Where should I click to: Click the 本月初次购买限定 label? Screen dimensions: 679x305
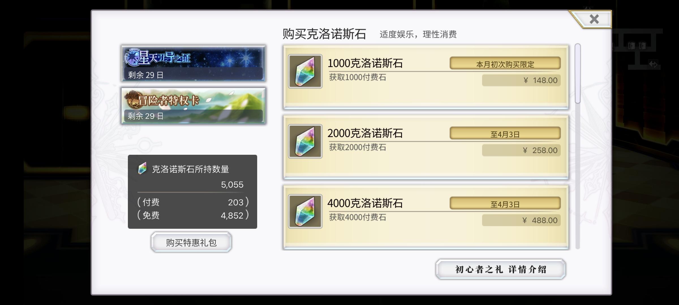pos(505,64)
